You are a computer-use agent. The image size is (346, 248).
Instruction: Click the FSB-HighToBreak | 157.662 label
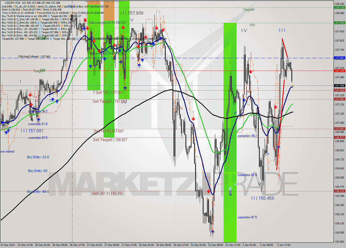pyautogui.click(x=34, y=57)
